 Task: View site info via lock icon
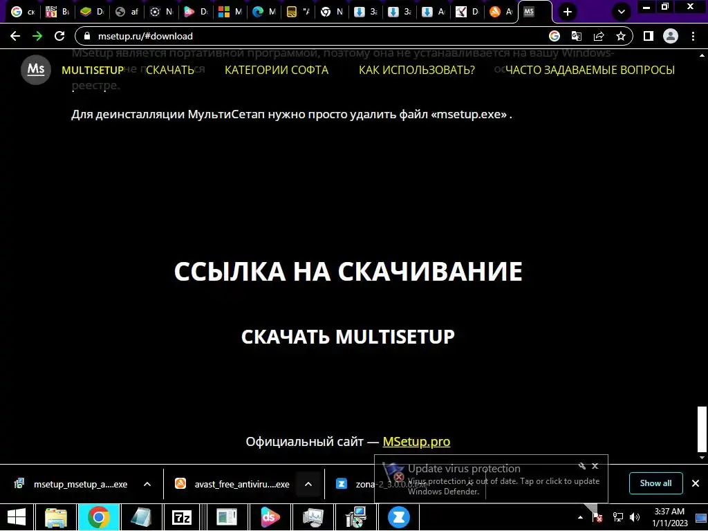(87, 36)
